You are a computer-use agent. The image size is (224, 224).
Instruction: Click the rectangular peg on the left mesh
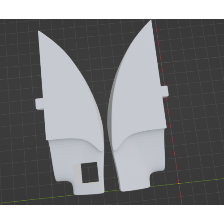click(39, 104)
